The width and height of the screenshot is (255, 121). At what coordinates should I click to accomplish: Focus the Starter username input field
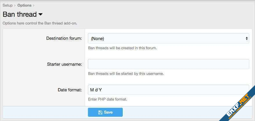coord(168,64)
